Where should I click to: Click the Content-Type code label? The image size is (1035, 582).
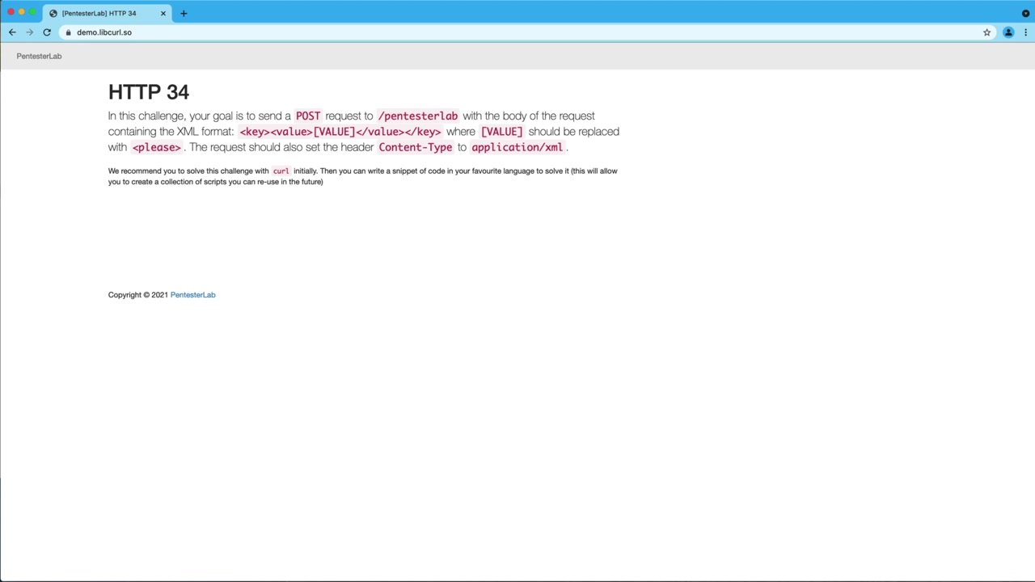(416, 147)
